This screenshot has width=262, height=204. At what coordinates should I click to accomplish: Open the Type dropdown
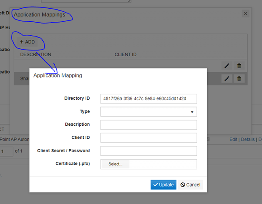pos(148,112)
